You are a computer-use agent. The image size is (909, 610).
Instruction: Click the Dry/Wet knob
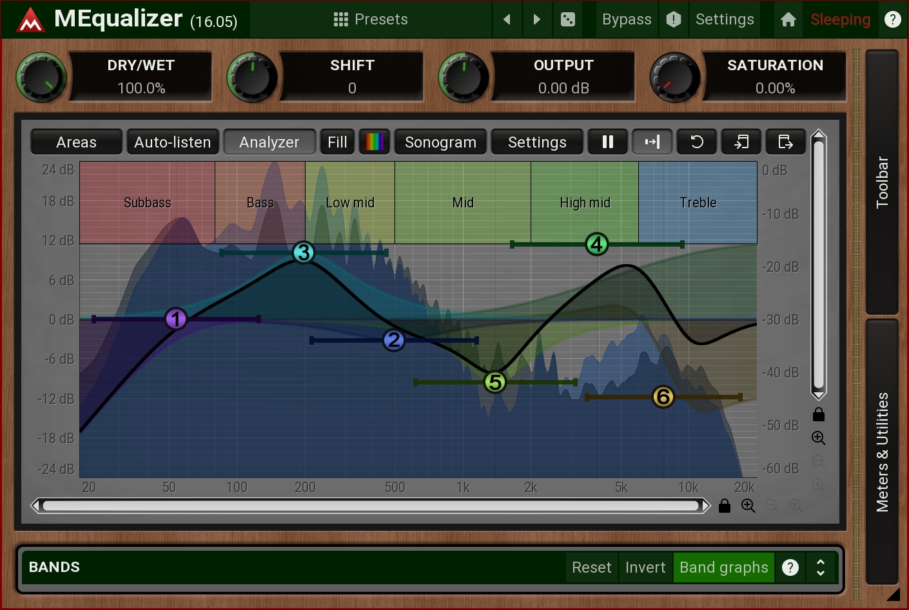[41, 77]
